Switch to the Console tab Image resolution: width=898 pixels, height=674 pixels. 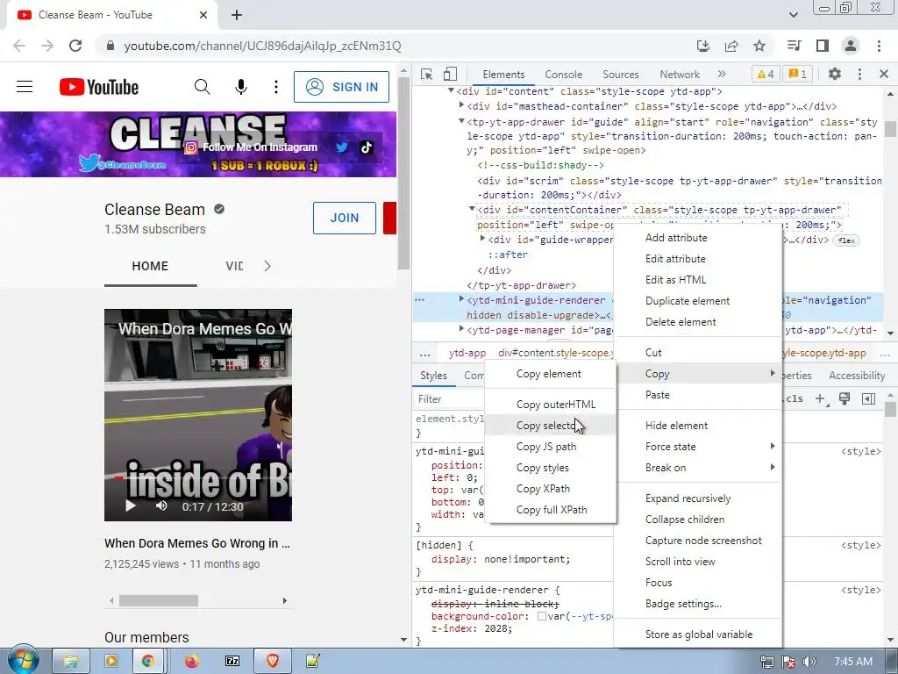(564, 75)
